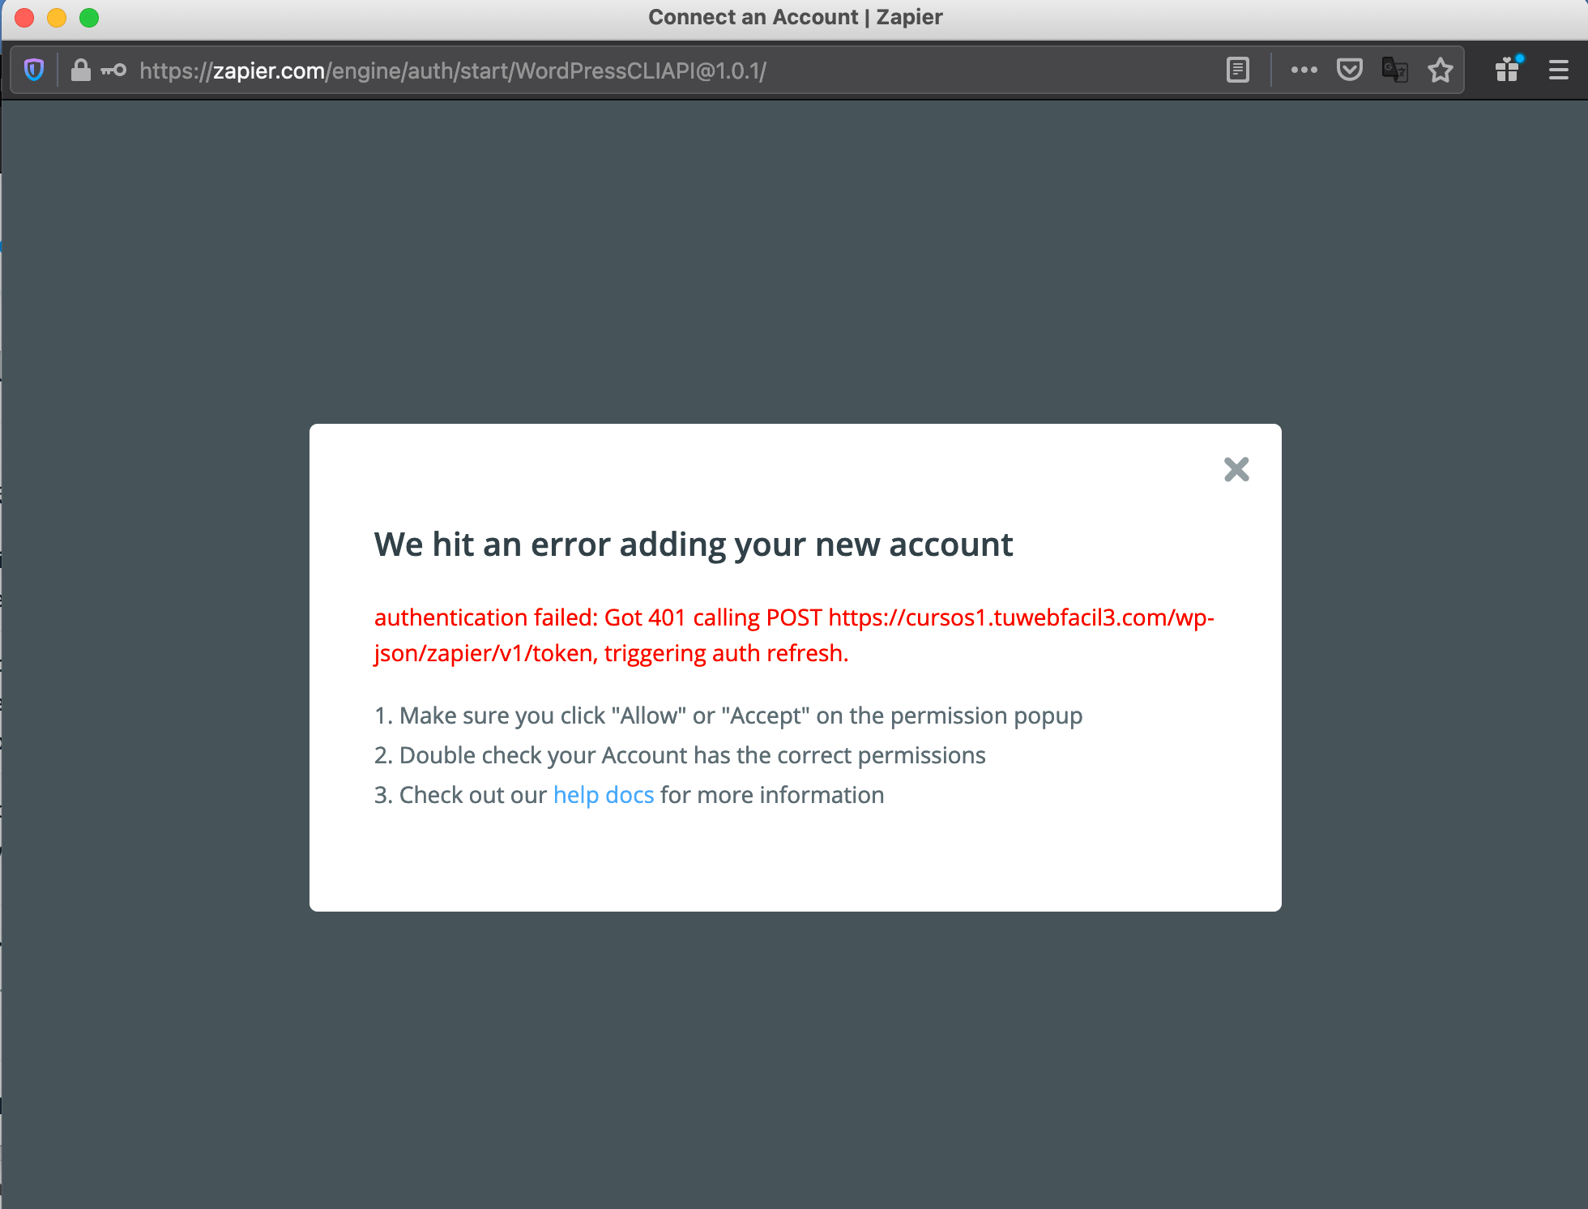Click the saved login key icon

[113, 70]
